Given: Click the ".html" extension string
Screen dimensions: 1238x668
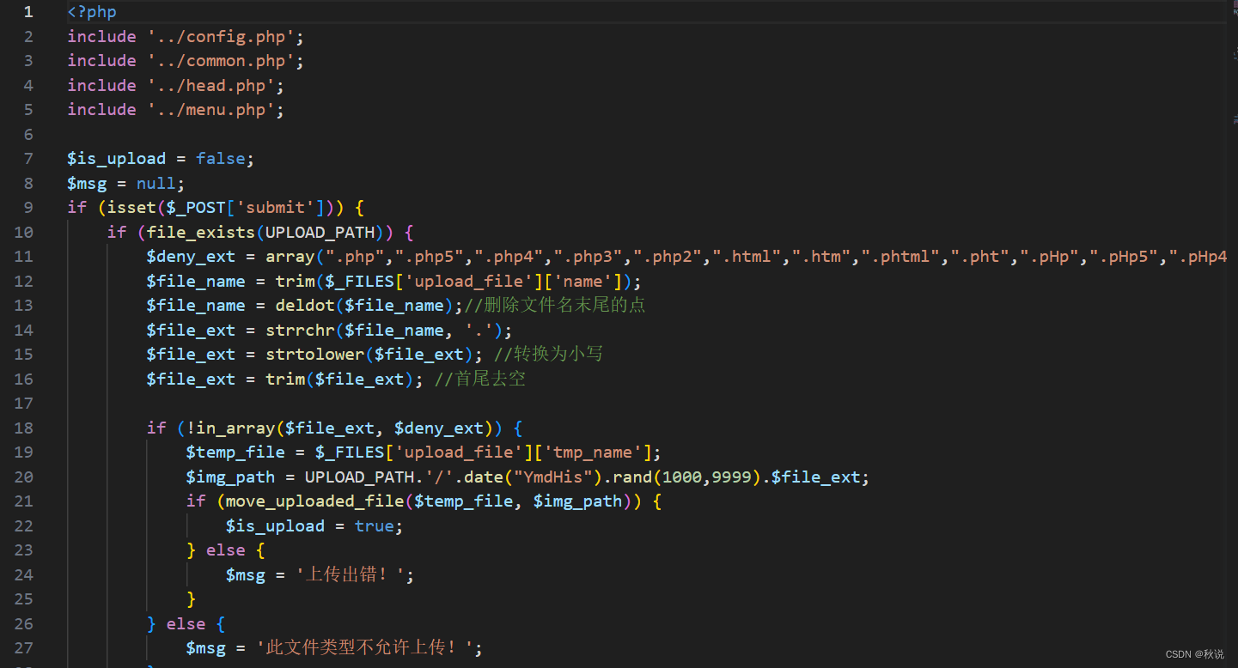Looking at the screenshot, I should pos(744,257).
